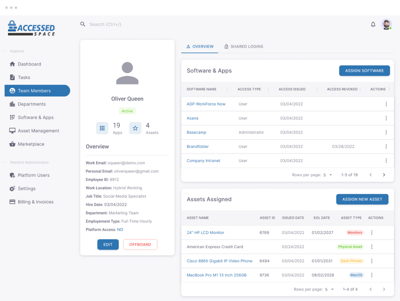Open actions menu for 24" HP LCD Monitor
Image resolution: width=400 pixels, height=301 pixels.
(372, 233)
